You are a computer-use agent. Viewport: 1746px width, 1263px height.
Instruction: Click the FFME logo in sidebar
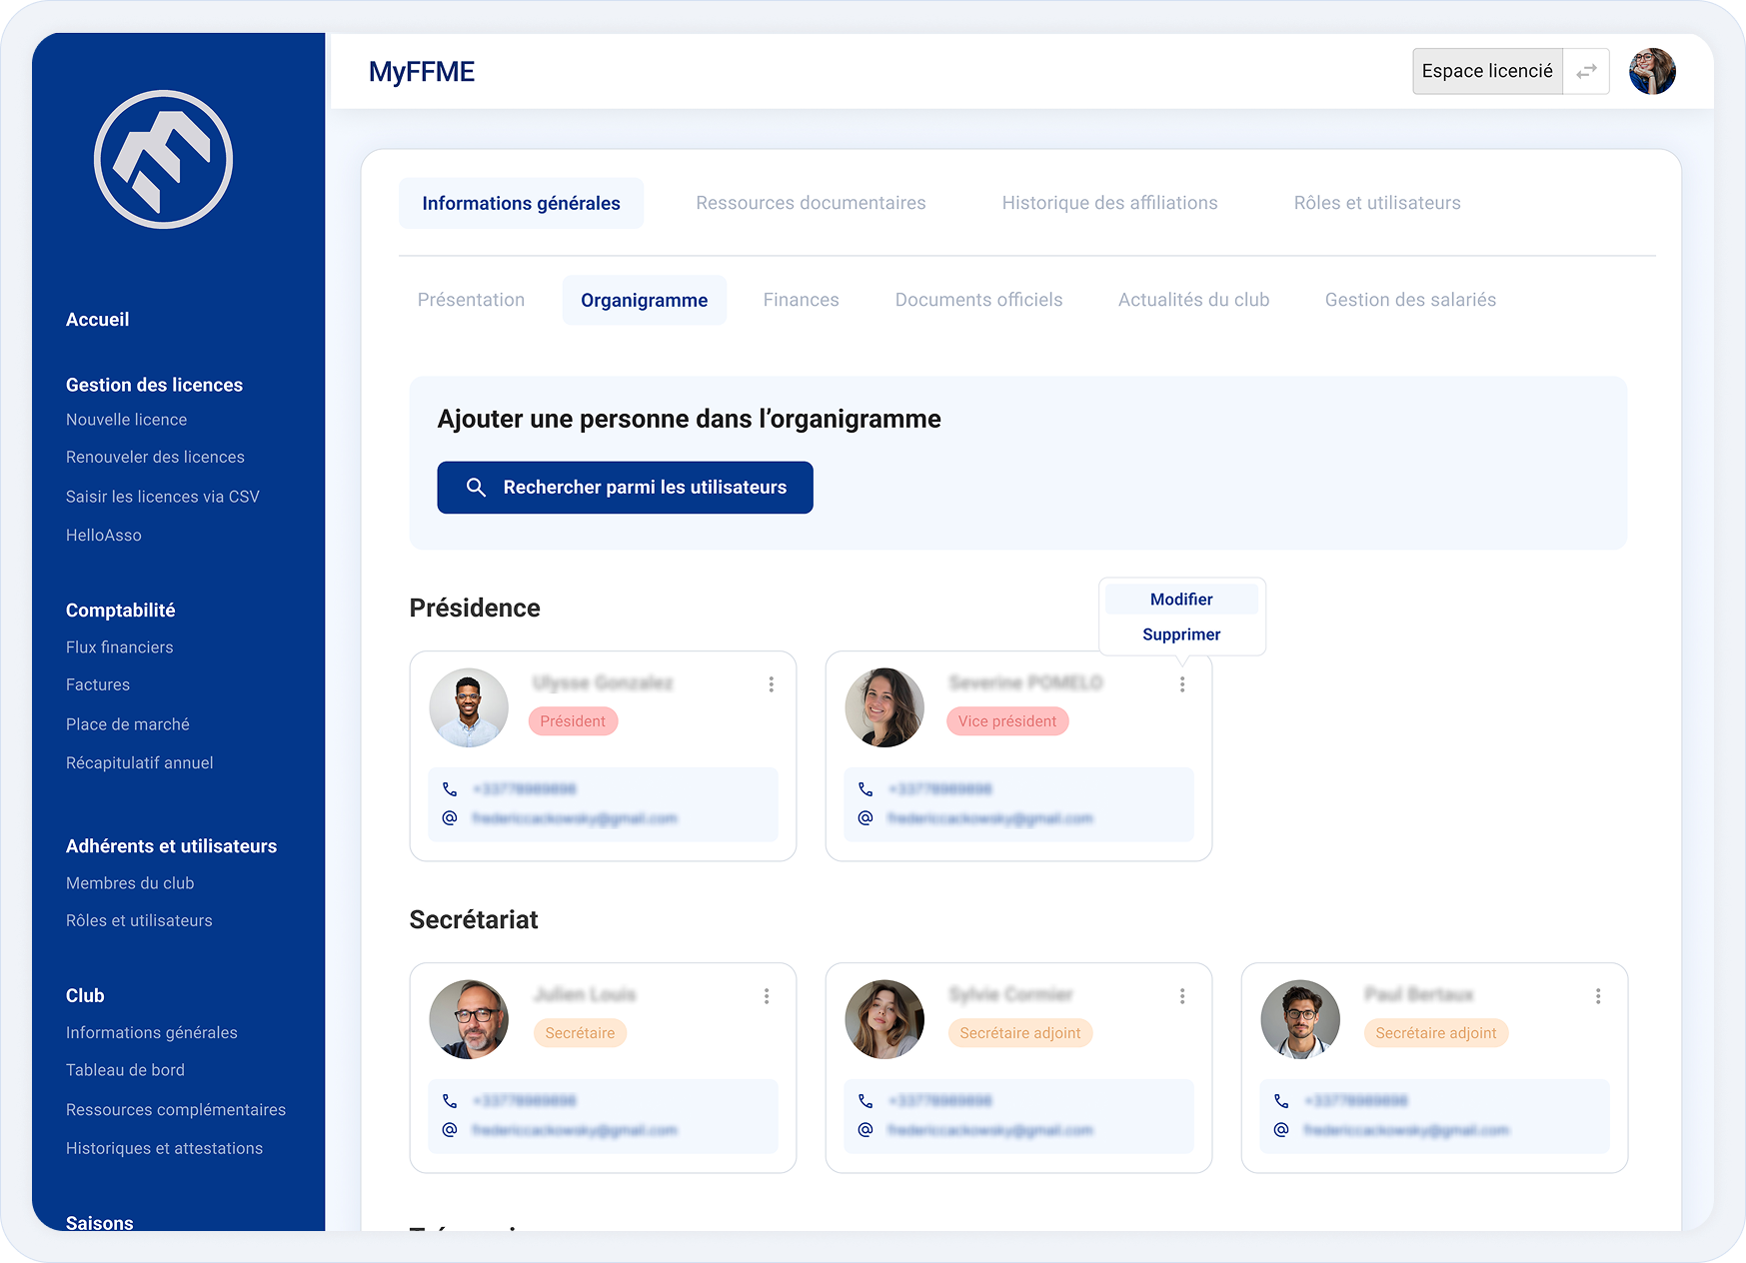(x=163, y=160)
